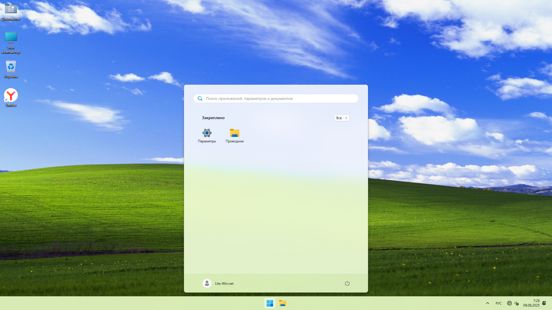This screenshot has height=310, width=552.
Task: Select the Yandex browser desktop shortcut
Action: pyautogui.click(x=11, y=97)
